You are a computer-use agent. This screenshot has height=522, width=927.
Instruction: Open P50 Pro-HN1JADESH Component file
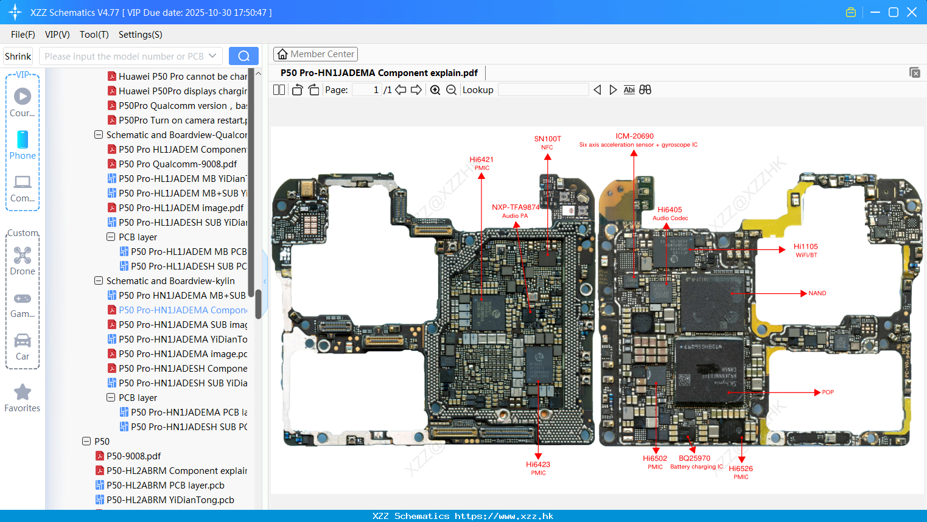(x=177, y=368)
